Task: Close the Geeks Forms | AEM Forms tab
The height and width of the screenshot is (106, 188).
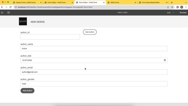Action: tap(41, 2)
